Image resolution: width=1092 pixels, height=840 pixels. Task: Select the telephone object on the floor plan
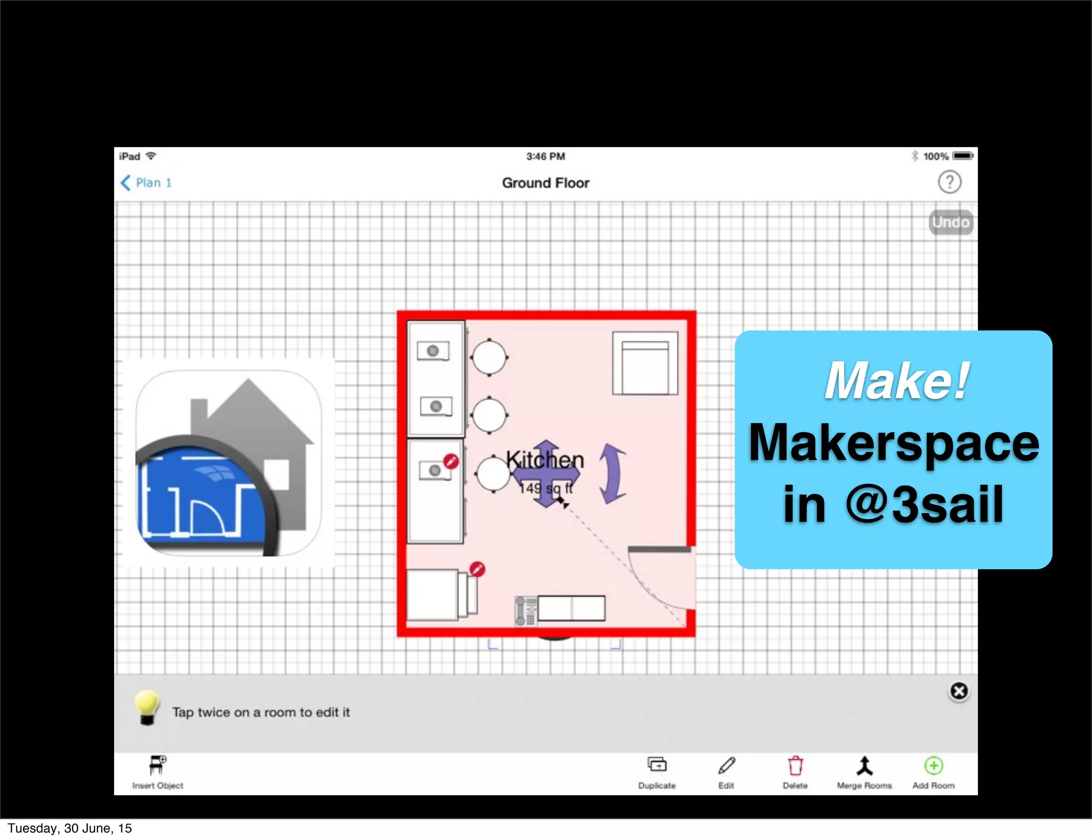[x=526, y=611]
